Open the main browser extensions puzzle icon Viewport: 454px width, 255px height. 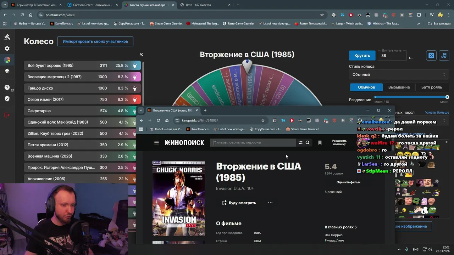419,15
